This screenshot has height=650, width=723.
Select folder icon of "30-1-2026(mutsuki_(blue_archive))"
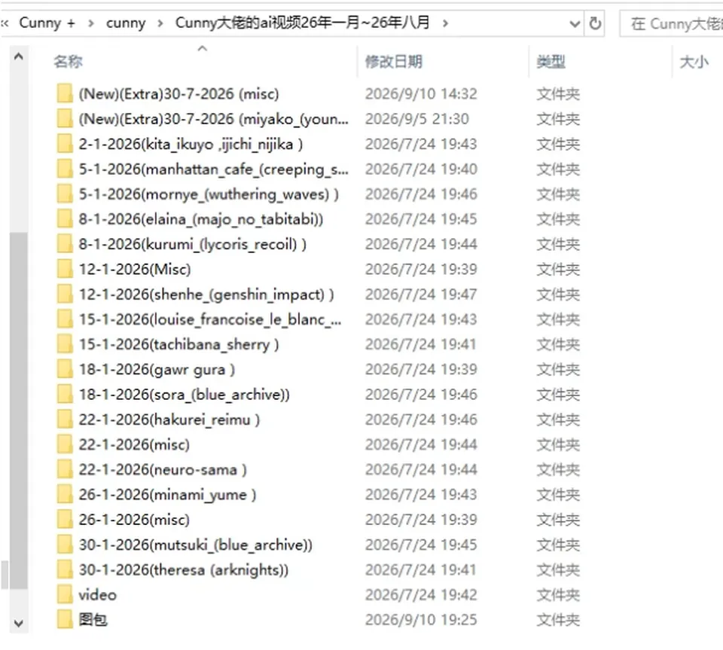[x=65, y=545]
